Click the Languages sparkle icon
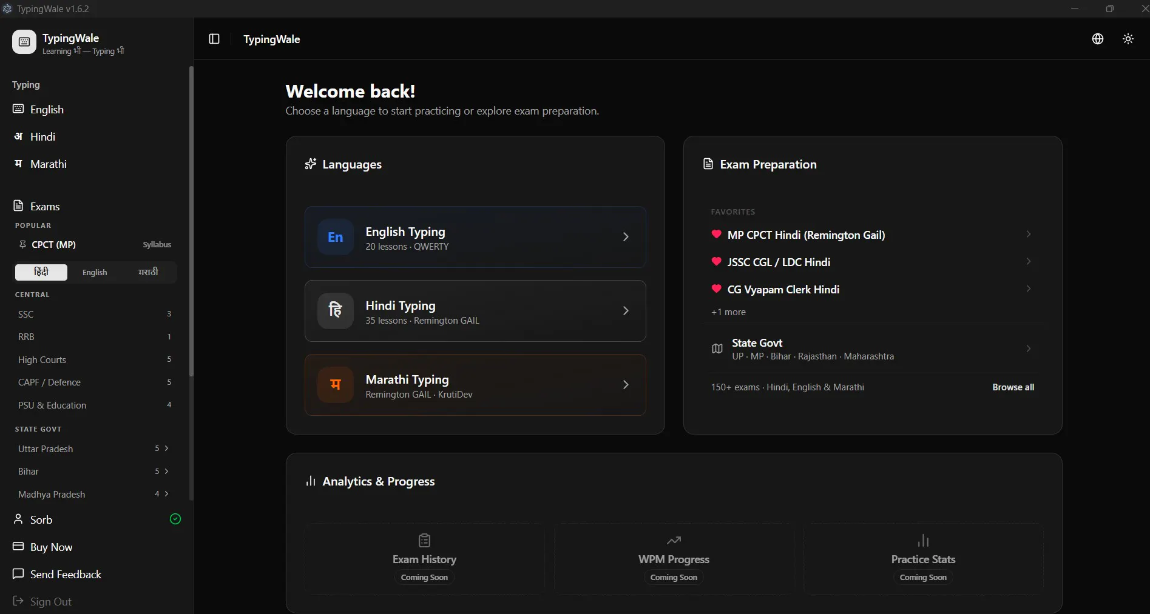This screenshot has height=614, width=1150. (311, 164)
